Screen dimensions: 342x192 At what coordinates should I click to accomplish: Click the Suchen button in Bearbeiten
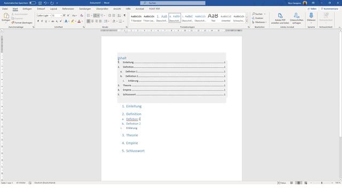tap(259, 14)
